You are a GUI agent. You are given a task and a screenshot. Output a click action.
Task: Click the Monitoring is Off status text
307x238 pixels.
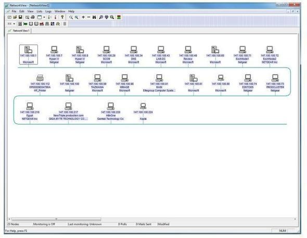(44, 224)
